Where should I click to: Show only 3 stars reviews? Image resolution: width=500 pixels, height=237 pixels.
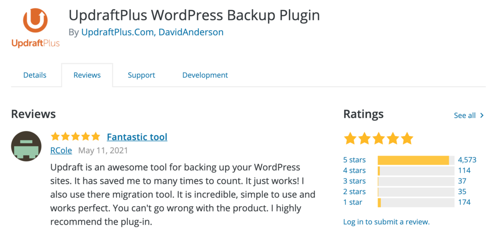click(x=354, y=181)
